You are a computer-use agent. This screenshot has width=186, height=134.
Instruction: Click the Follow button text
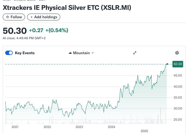(x=16, y=17)
